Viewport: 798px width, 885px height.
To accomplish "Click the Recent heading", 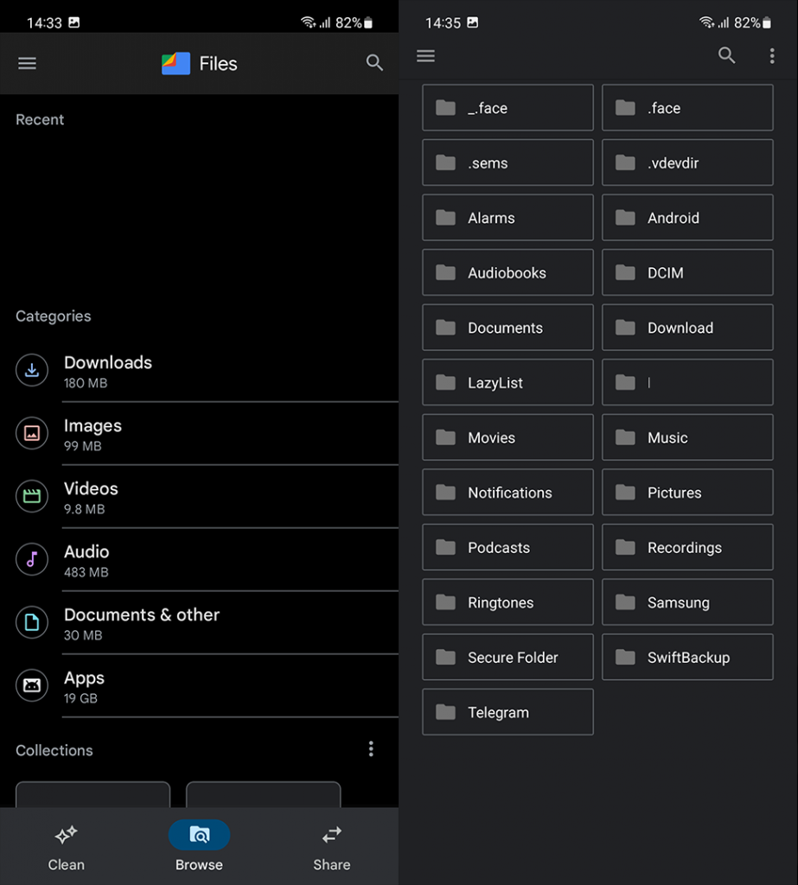I will 40,119.
